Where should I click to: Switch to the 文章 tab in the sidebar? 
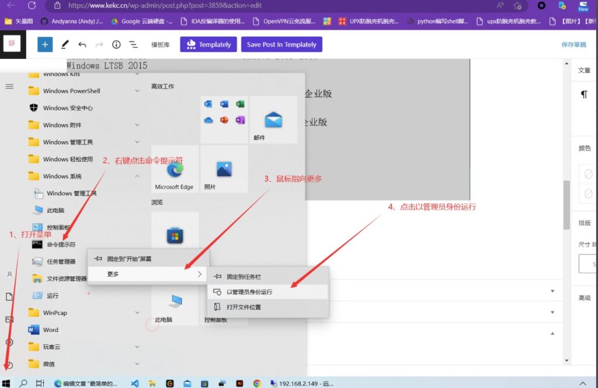[x=583, y=70]
